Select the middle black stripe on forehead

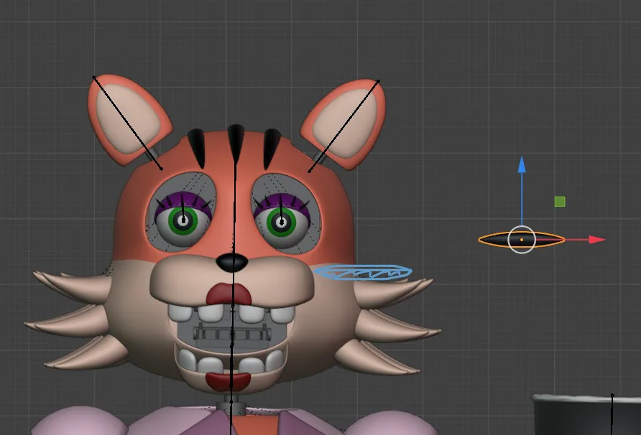(236, 143)
